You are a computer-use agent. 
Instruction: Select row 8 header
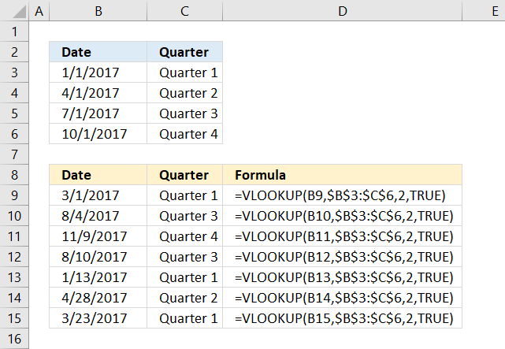14,175
